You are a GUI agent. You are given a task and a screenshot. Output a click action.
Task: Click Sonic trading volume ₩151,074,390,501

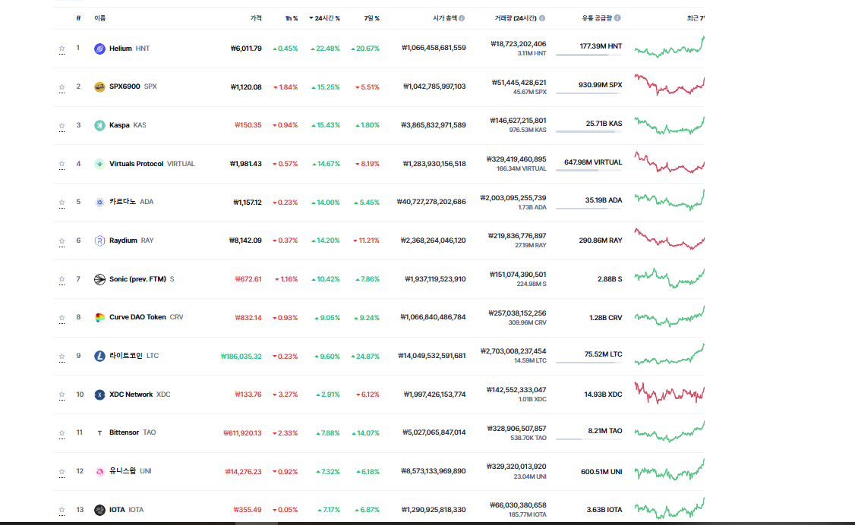pyautogui.click(x=517, y=275)
